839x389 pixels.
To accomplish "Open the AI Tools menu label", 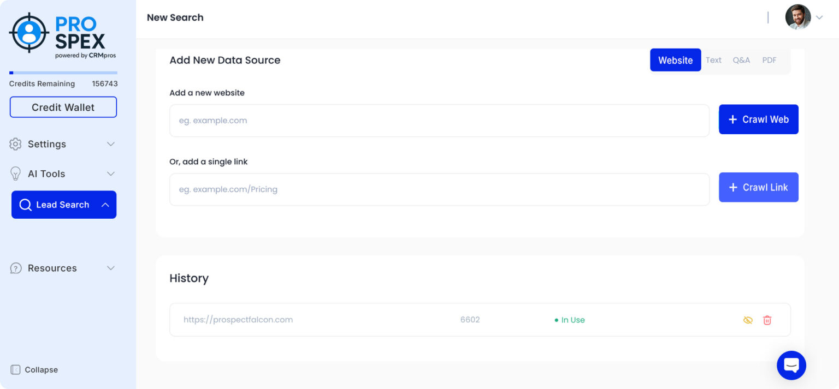I will pos(46,173).
